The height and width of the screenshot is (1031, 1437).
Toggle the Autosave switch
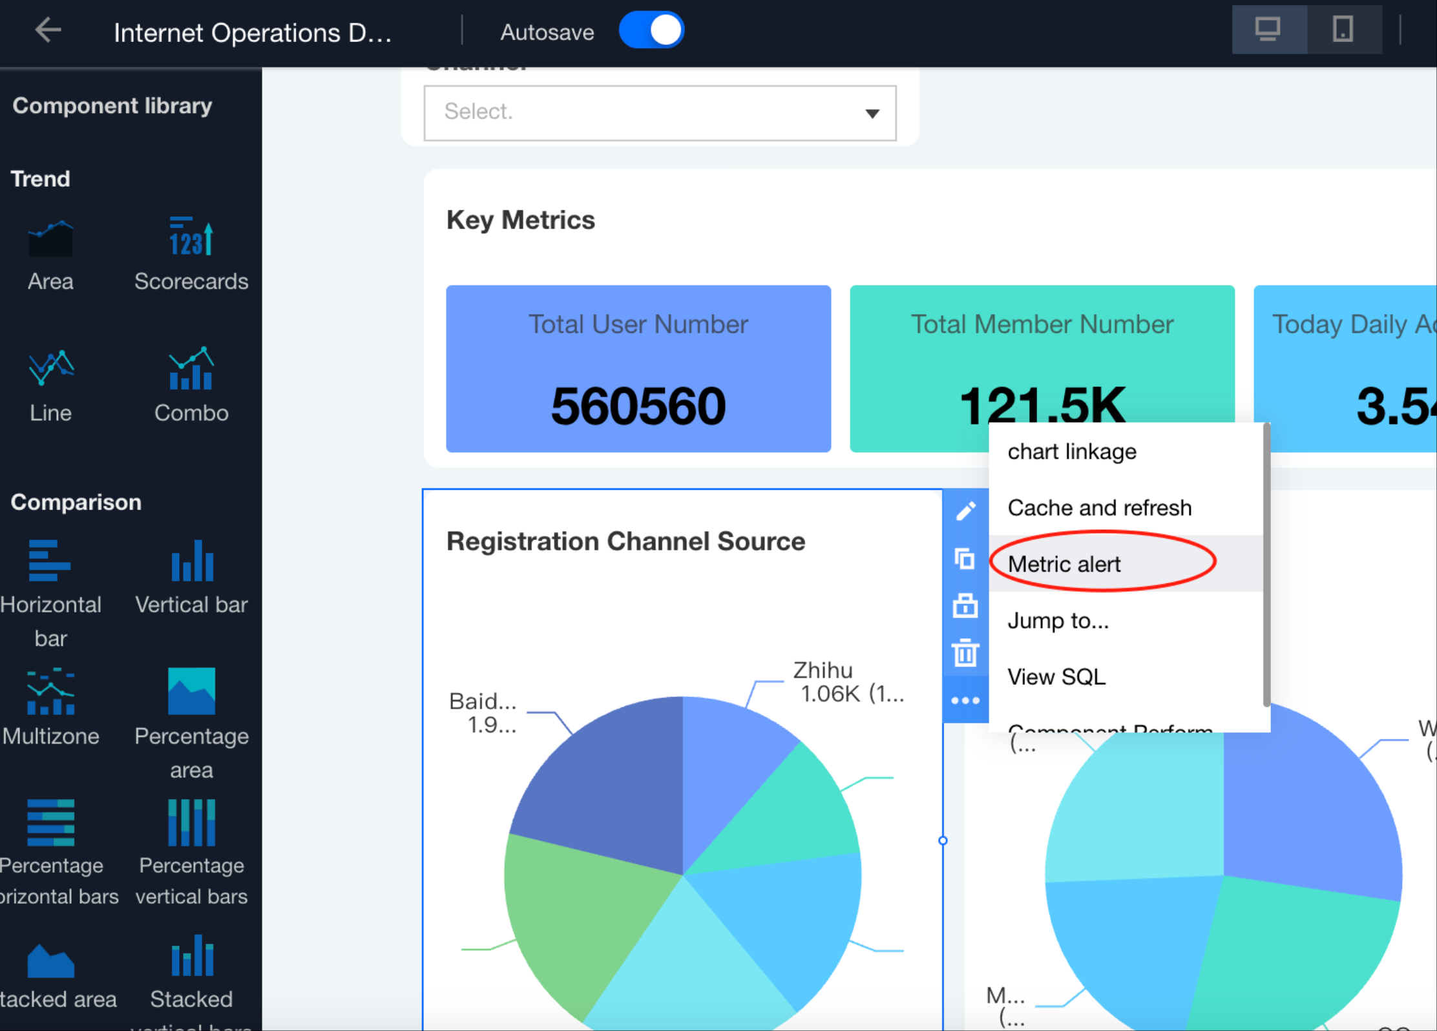click(651, 31)
